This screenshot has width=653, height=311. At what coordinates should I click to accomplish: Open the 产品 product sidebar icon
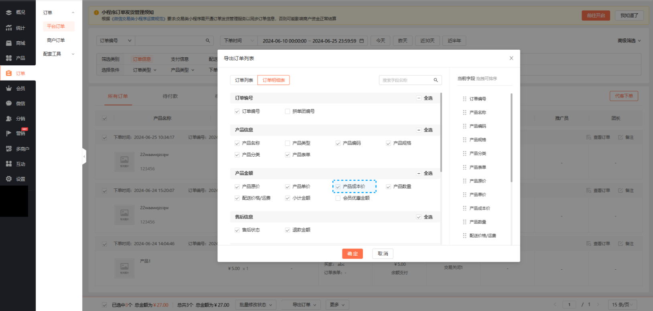(x=8, y=58)
